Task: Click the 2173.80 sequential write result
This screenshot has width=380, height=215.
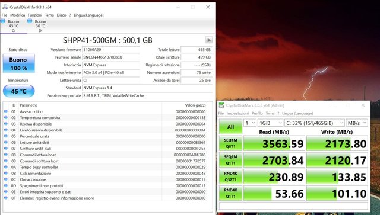Action: (337, 143)
